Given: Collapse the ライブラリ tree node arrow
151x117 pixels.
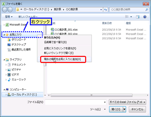Looking at the screenshot, I should coord(4,60).
